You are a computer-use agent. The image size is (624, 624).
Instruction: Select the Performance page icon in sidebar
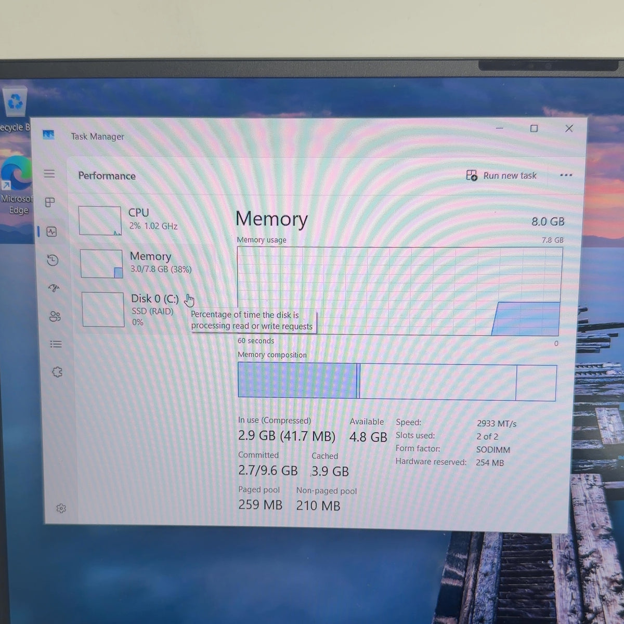click(51, 231)
